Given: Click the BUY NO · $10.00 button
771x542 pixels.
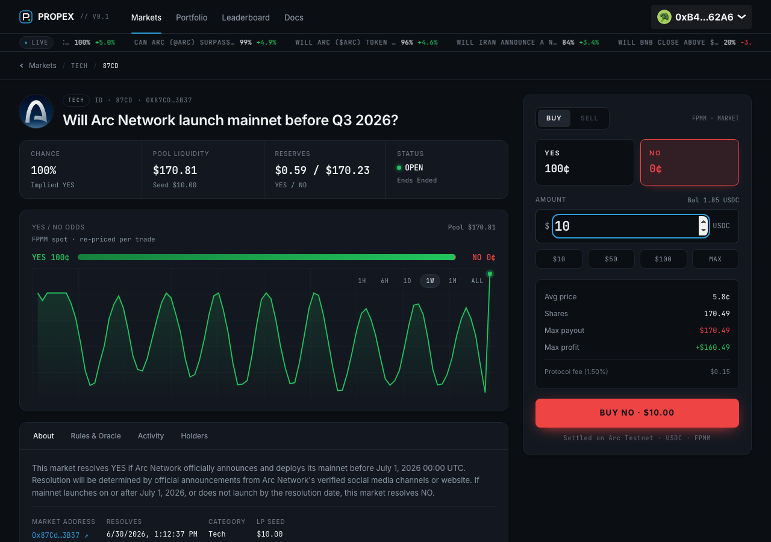Looking at the screenshot, I should (637, 413).
